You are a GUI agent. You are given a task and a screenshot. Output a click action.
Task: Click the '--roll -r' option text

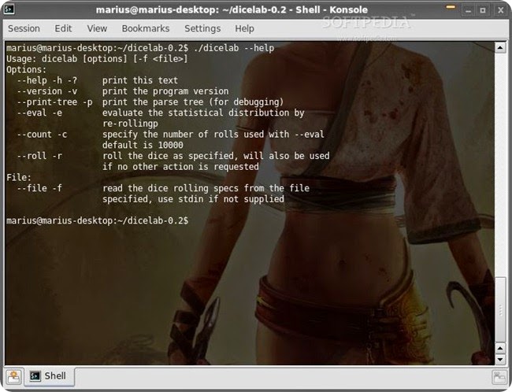[39, 156]
